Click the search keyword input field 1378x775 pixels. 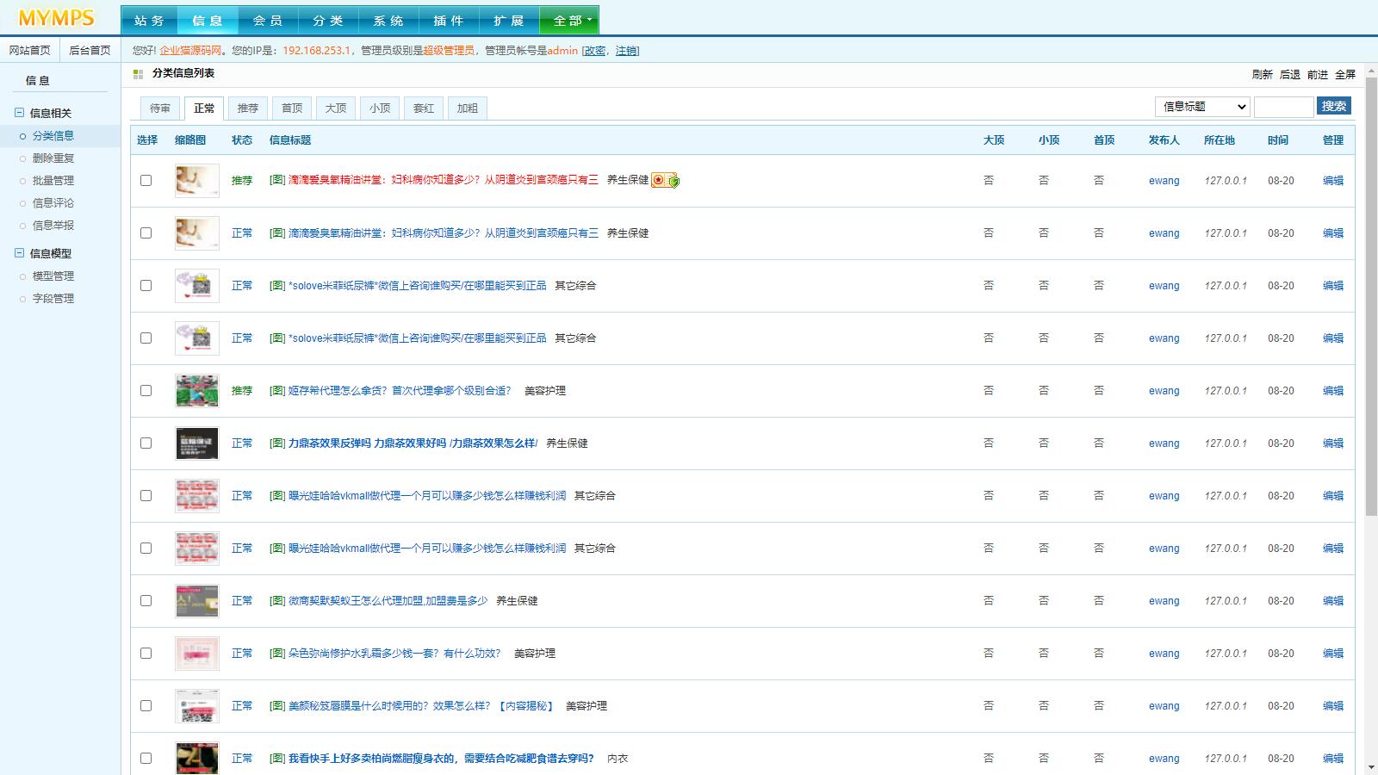coord(1283,107)
